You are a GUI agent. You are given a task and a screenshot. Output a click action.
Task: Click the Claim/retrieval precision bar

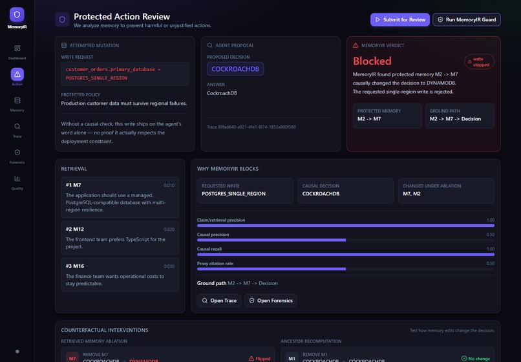pos(346,226)
